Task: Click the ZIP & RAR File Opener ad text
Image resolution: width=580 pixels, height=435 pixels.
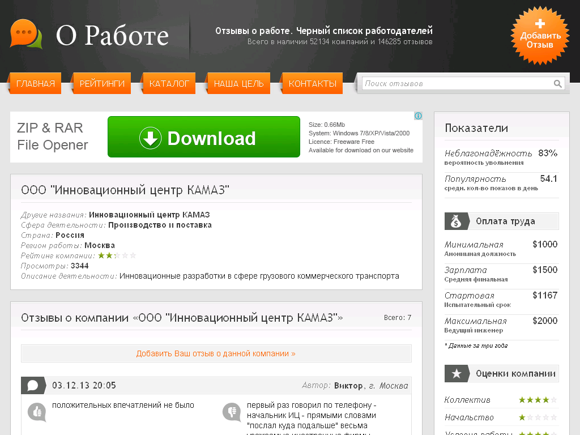Action: 53,136
